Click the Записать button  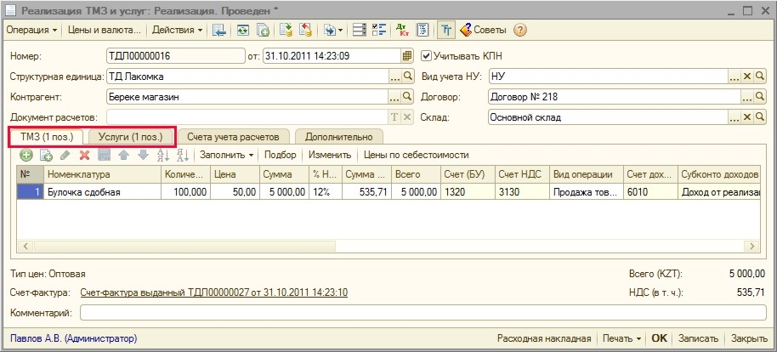point(699,338)
